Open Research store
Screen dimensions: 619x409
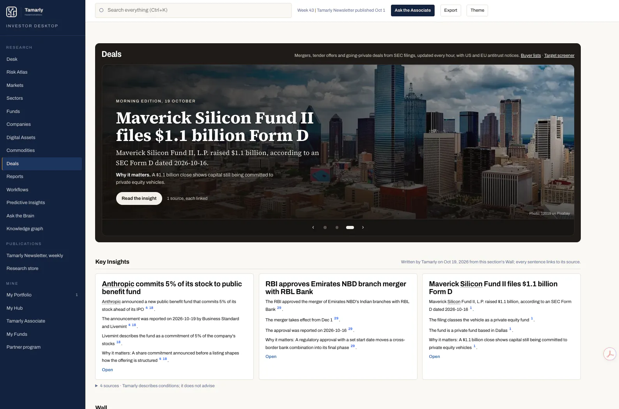[42, 268]
